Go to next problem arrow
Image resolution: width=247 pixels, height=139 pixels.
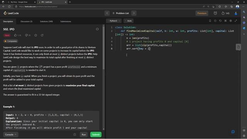point(134,13)
